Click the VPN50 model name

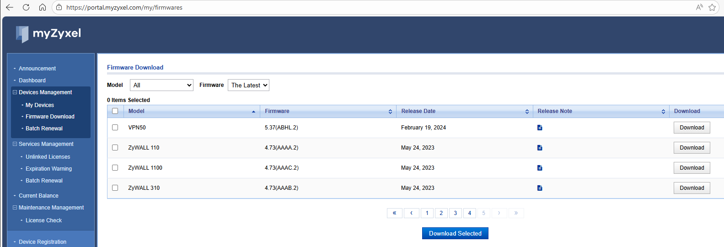[x=137, y=128]
